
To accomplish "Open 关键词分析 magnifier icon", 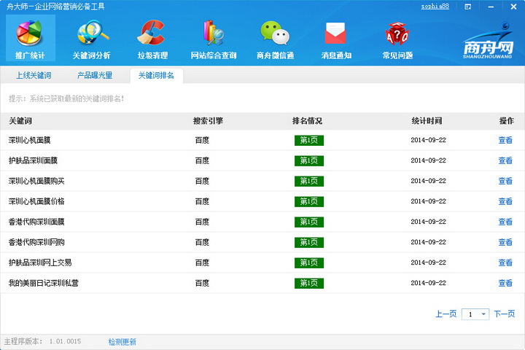I will click(x=93, y=33).
